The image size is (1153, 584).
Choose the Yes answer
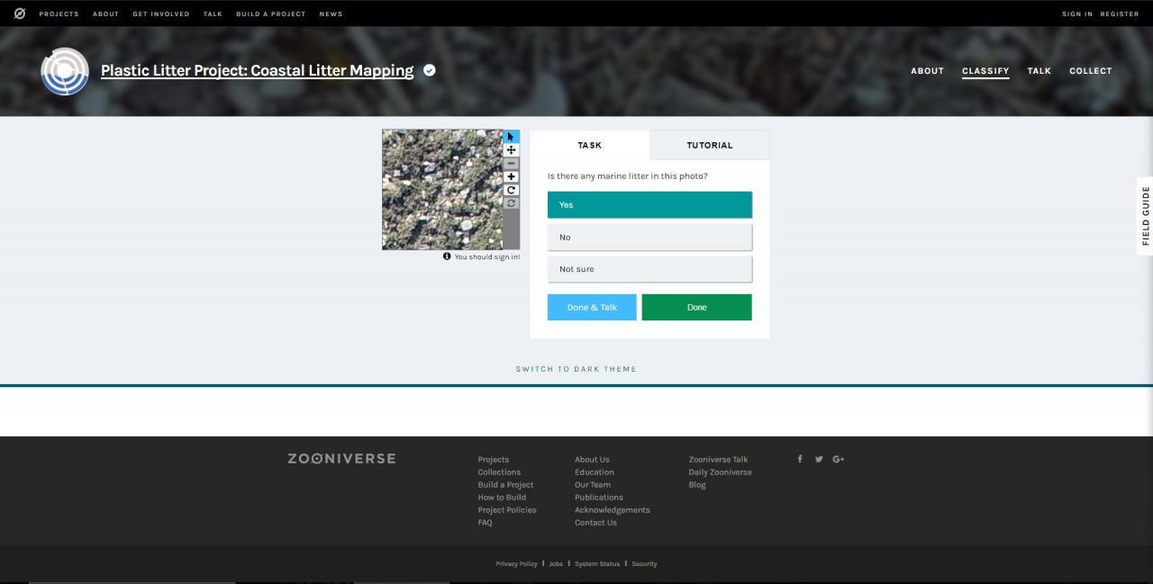[x=649, y=204]
